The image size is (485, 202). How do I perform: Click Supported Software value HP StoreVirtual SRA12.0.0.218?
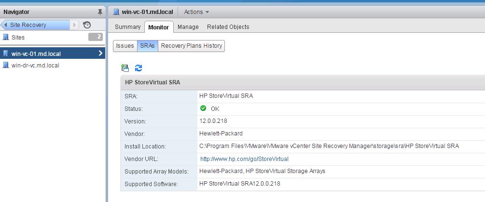click(x=240, y=184)
